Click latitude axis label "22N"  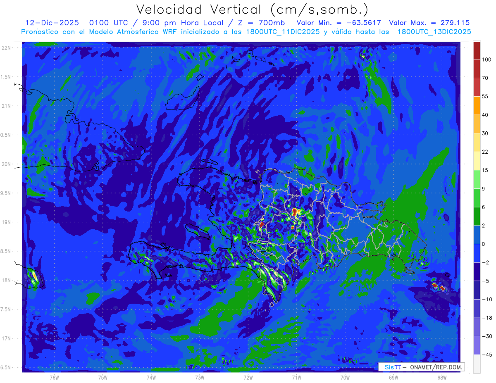point(6,48)
